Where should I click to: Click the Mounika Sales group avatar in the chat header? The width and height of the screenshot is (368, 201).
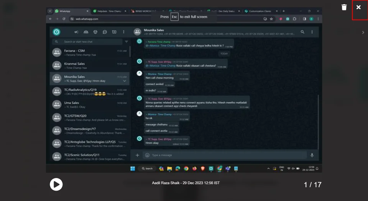pos(137,32)
